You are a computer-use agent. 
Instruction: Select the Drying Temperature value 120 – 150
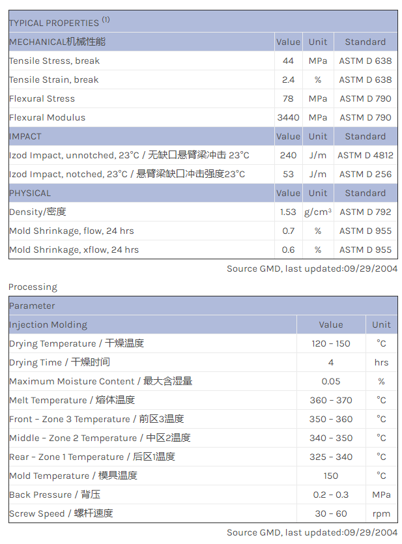pos(330,343)
